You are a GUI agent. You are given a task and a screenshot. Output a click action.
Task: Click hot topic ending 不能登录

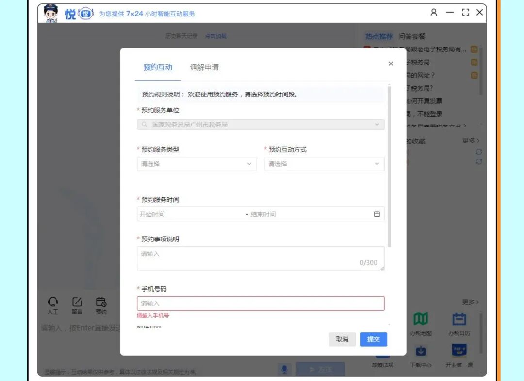(x=425, y=114)
